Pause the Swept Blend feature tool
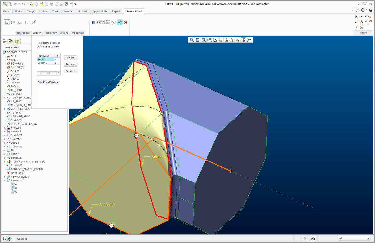Image resolution: width=375 pixels, height=243 pixels. (93, 22)
